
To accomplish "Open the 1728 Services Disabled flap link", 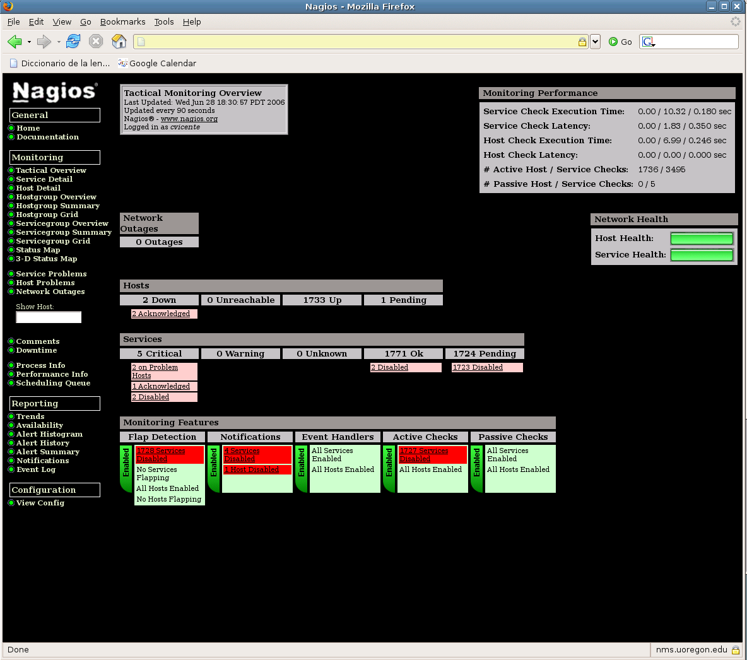I will (x=160, y=454).
